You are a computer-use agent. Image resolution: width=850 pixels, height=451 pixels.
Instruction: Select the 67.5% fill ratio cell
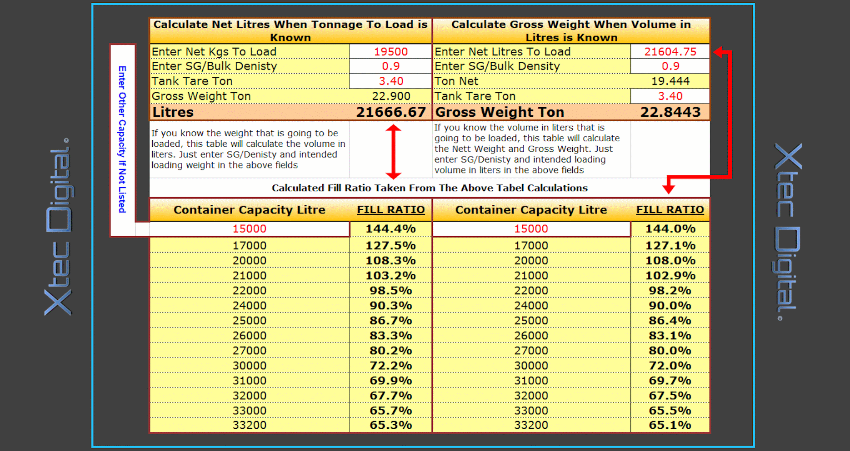click(670, 396)
